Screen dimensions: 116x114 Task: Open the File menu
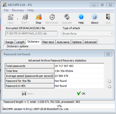[6, 10]
